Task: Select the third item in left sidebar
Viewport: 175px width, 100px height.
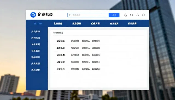Action: (36, 45)
